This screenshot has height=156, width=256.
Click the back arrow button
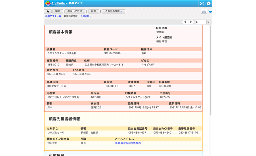click(48, 11)
